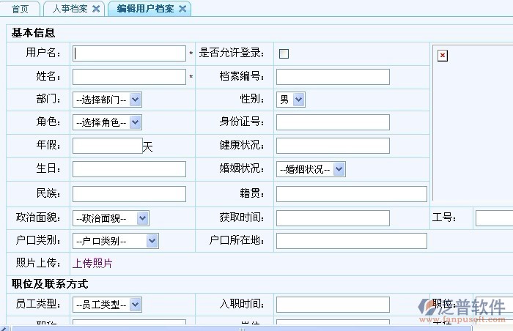Click the broken photo image icon
Viewport: 513px width, 331px height.
tap(442, 56)
